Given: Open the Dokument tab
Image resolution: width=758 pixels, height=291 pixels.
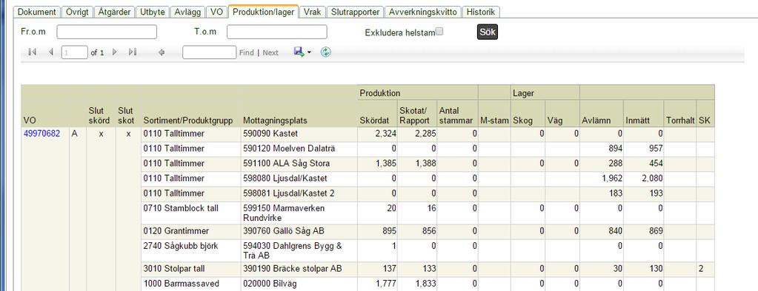Looking at the screenshot, I should [37, 12].
